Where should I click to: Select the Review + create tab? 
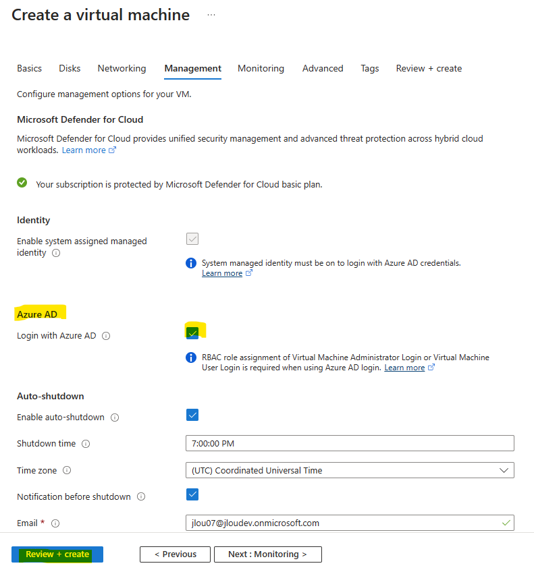click(429, 68)
